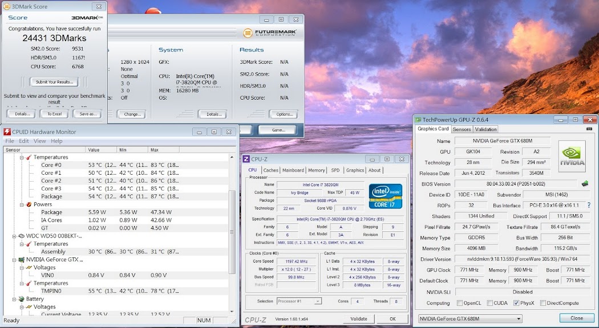Click the GPU-Z title bar icon
Screen dimensions: 599x328
418,120
